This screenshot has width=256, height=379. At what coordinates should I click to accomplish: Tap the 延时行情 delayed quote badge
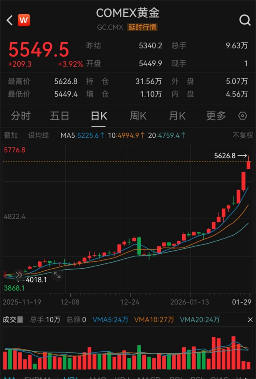click(142, 27)
